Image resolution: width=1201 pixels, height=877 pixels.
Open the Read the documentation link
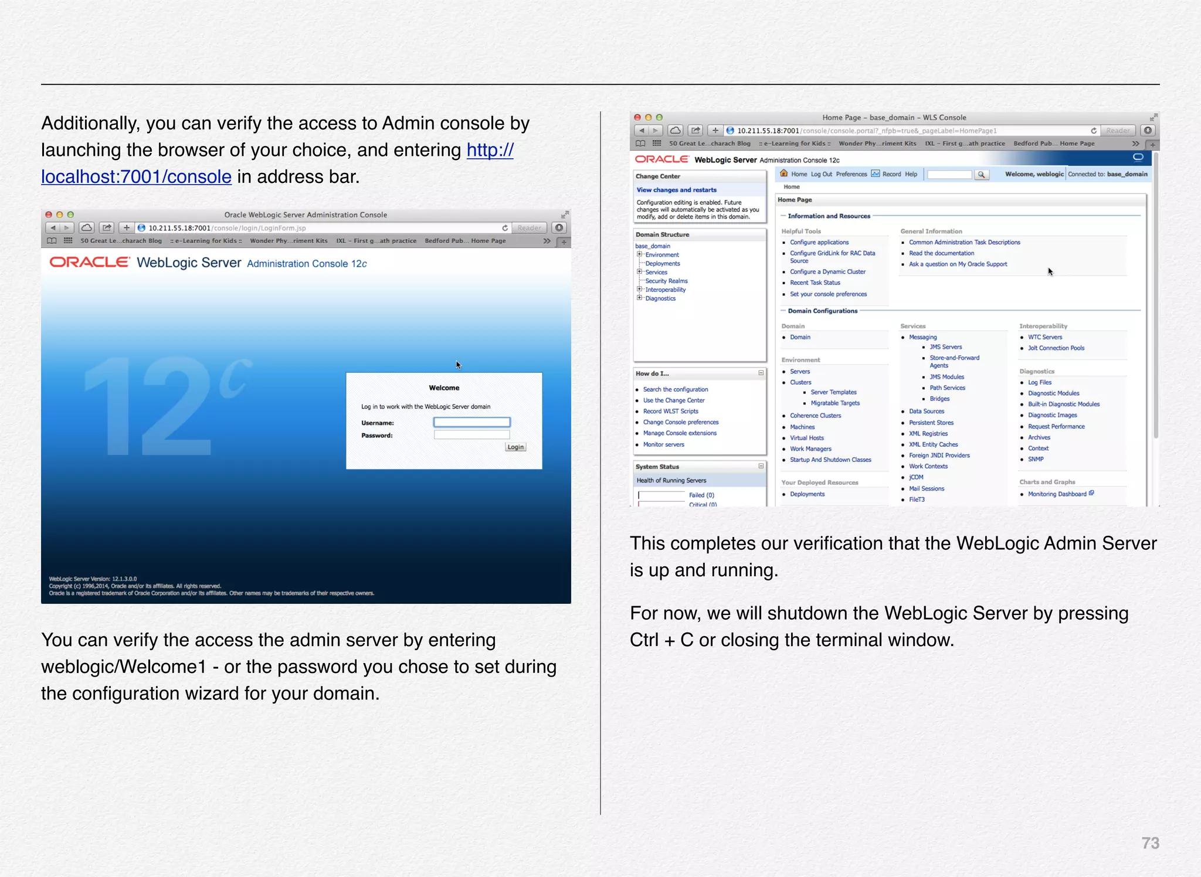[x=941, y=253]
